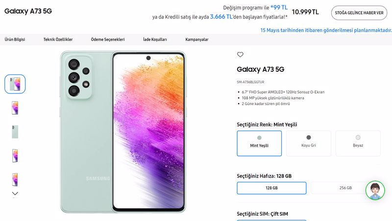This screenshot has width=392, height=221.
Task: Pick the Beyaz color option
Action: pyautogui.click(x=358, y=143)
